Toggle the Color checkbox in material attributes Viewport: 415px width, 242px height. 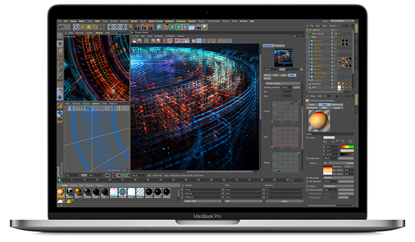click(308, 138)
